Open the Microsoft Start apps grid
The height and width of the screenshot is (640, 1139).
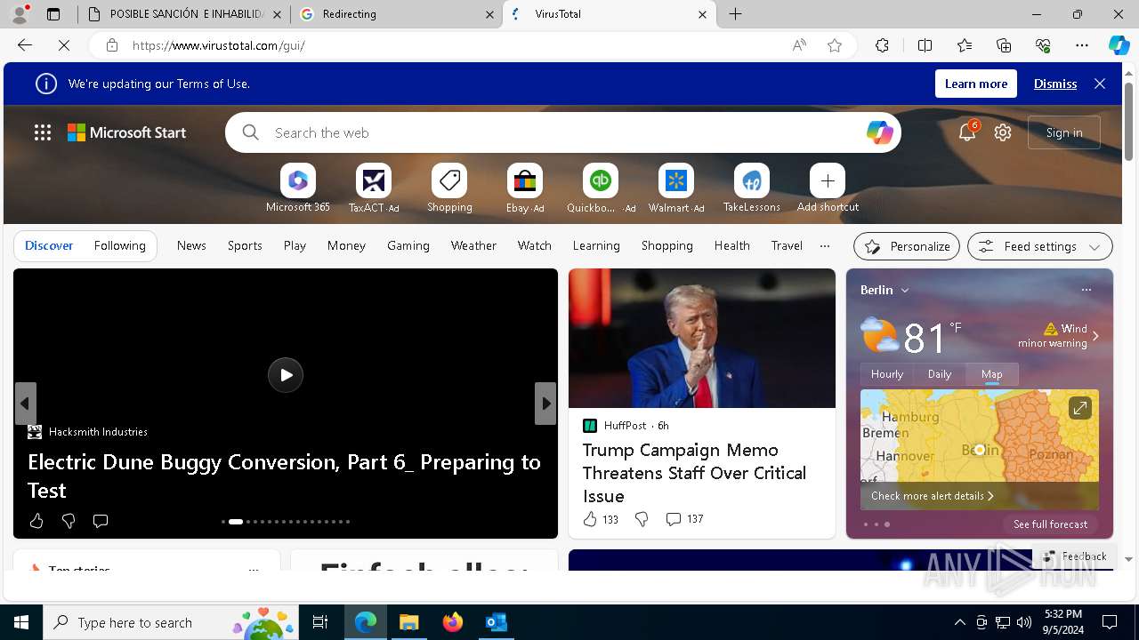point(43,132)
